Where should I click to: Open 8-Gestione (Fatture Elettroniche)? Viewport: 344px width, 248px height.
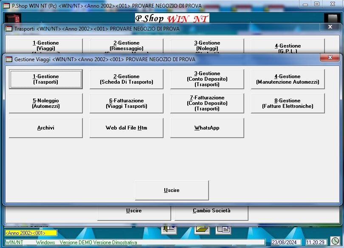[288, 103]
